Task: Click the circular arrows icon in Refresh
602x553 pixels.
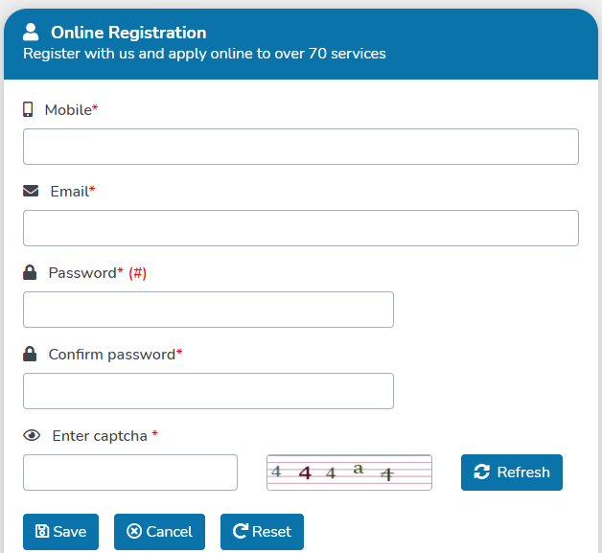Action: (482, 472)
